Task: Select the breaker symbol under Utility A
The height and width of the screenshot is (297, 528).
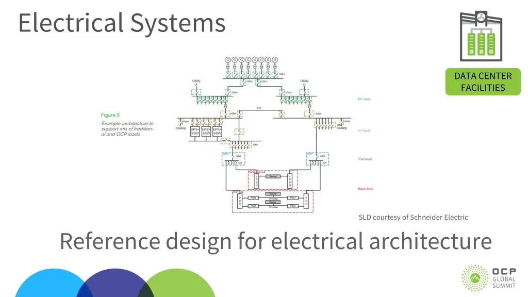Action: click(196, 92)
